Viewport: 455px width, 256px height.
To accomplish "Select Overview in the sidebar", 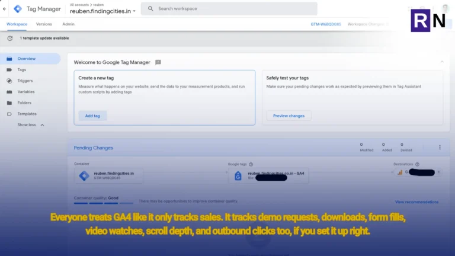I will point(30,59).
